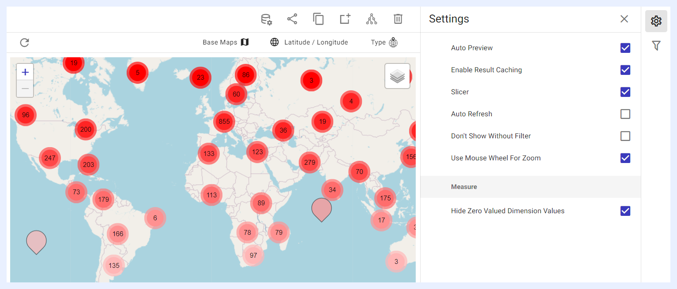The height and width of the screenshot is (289, 677).
Task: Click the 96 cluster marker
Action: click(26, 115)
